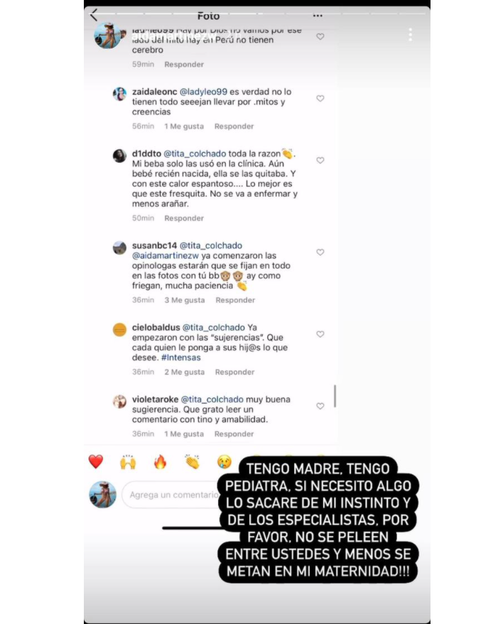Insert the clapping hands emoji reaction

pyautogui.click(x=192, y=462)
